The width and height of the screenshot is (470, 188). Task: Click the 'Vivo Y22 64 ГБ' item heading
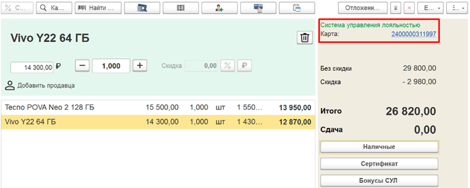50,38
